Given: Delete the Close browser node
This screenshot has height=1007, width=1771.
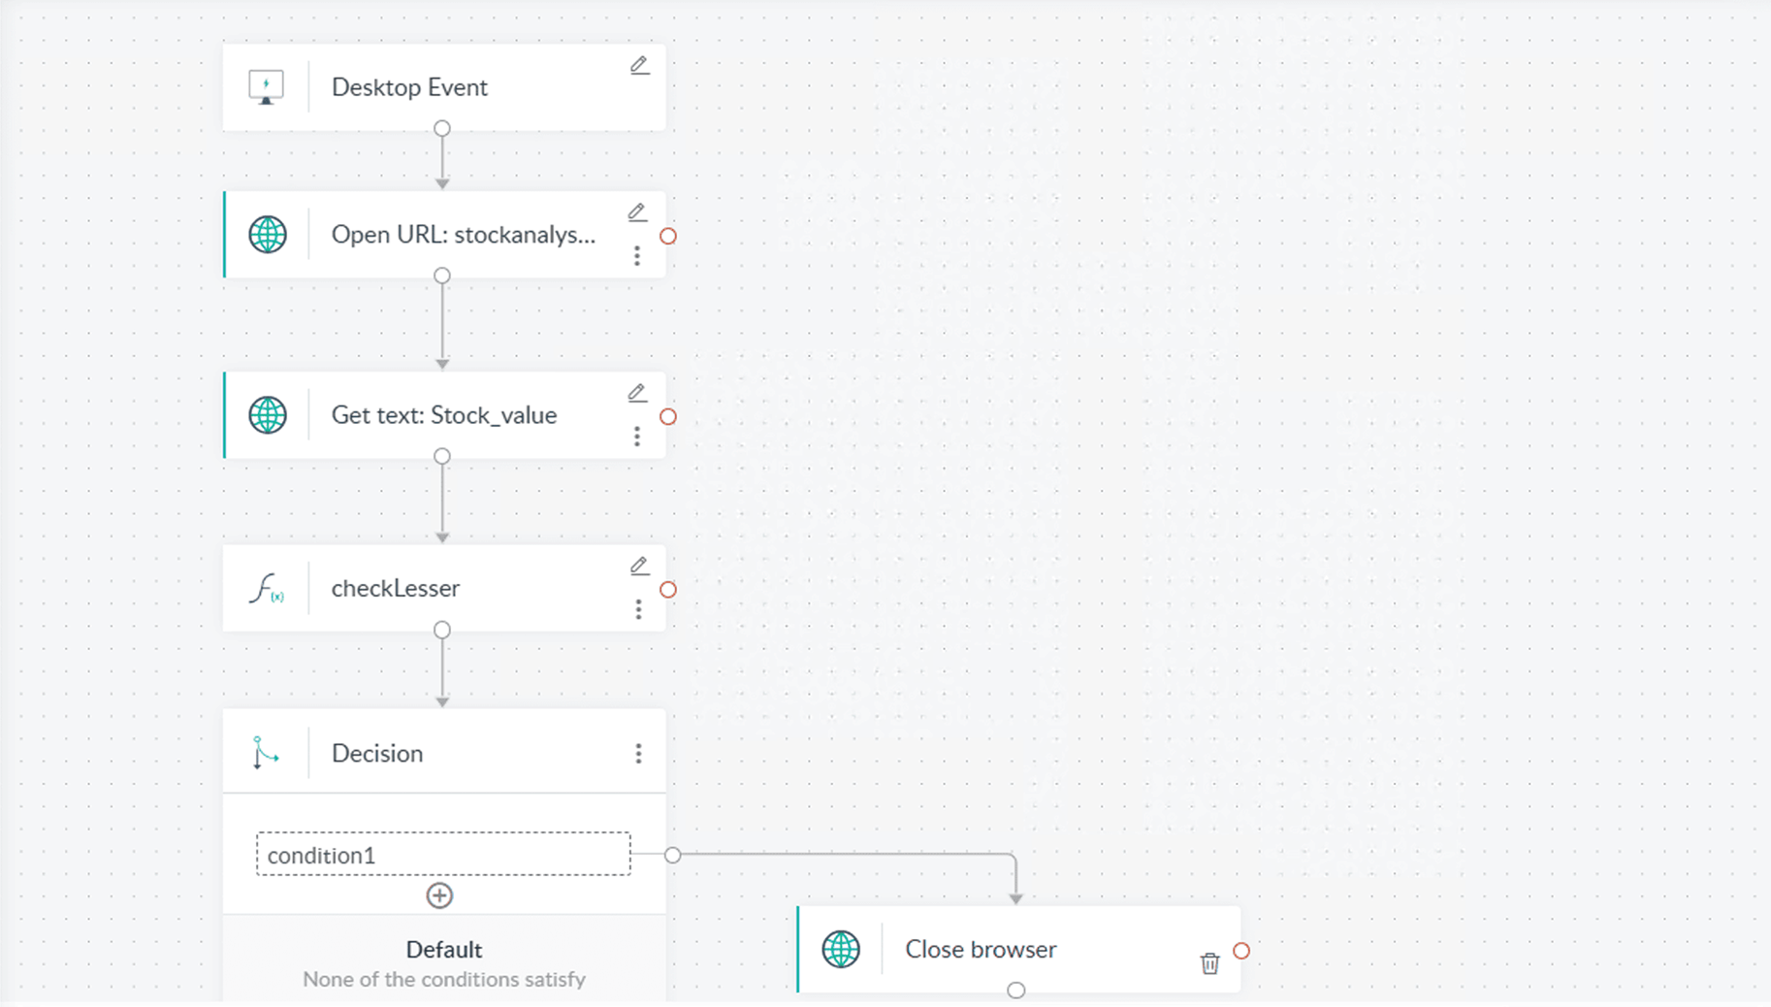Looking at the screenshot, I should pyautogui.click(x=1209, y=963).
